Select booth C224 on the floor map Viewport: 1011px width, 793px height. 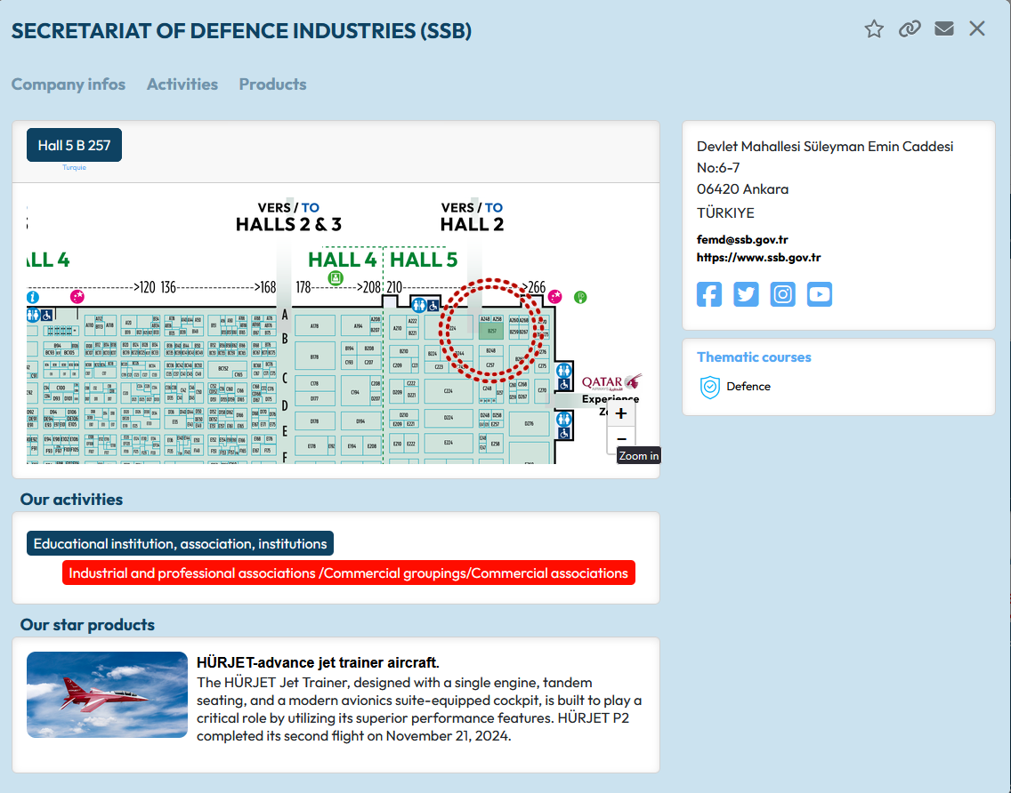449,391
